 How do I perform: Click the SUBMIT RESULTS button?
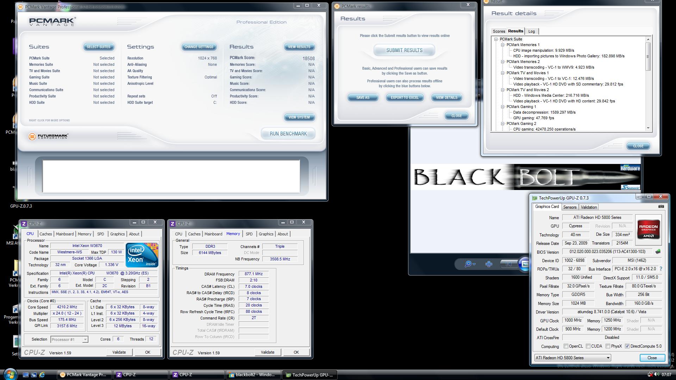[404, 50]
